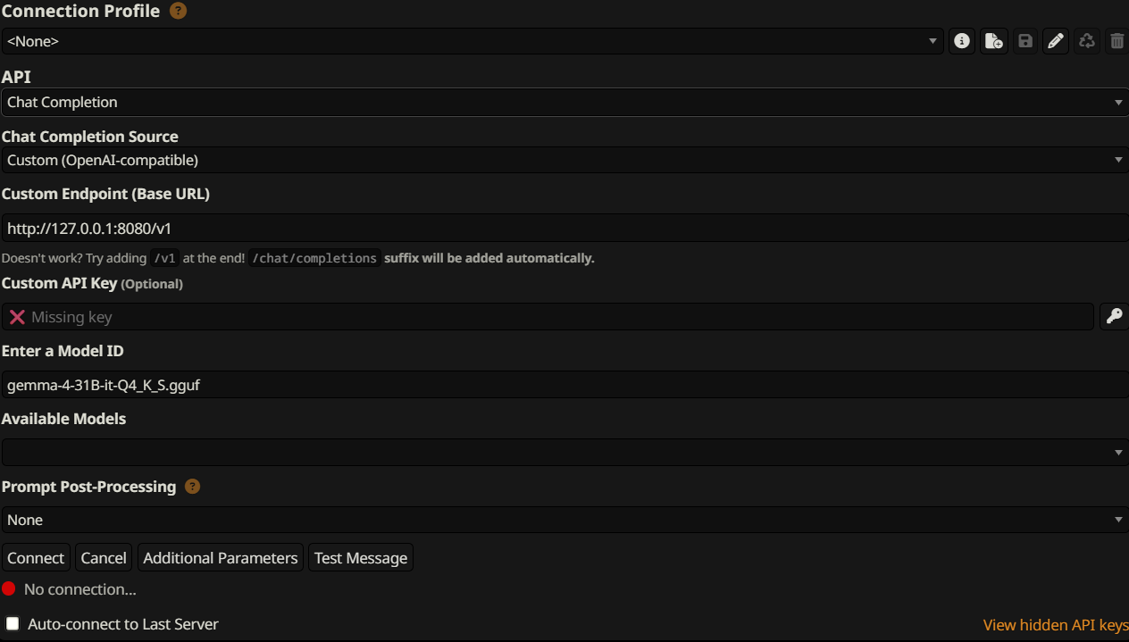Create a new connection profile icon
The image size is (1129, 642).
coord(994,41)
